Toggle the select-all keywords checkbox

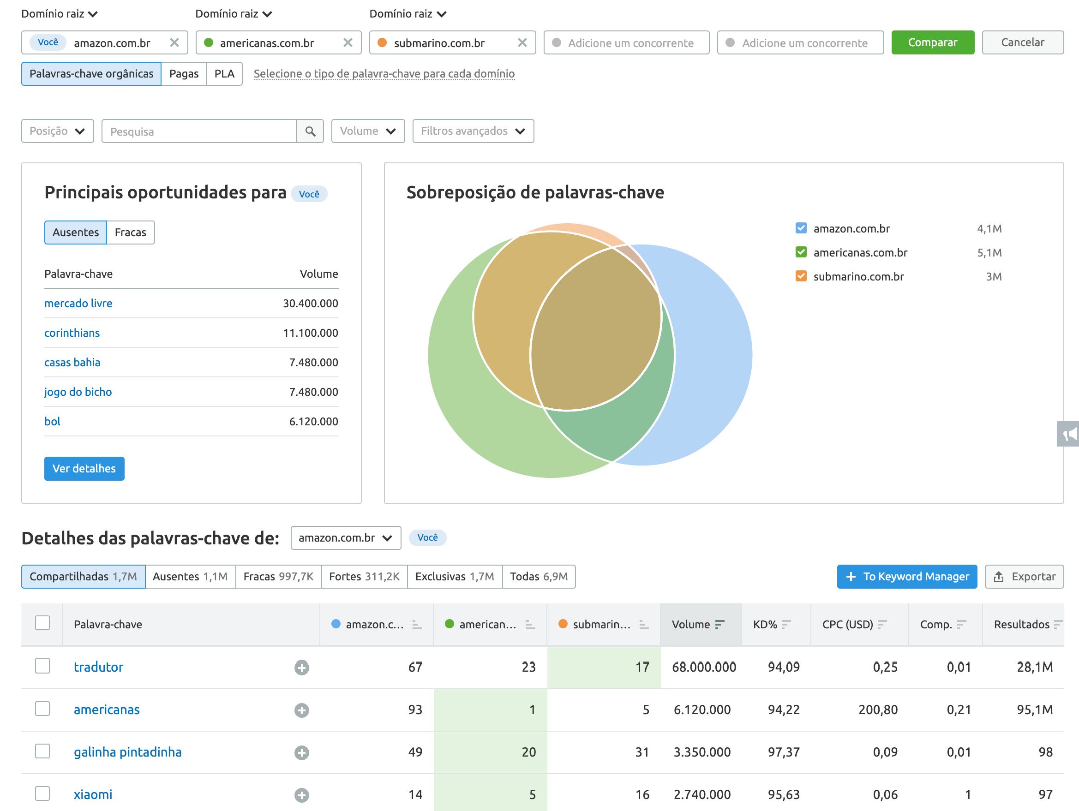(42, 623)
